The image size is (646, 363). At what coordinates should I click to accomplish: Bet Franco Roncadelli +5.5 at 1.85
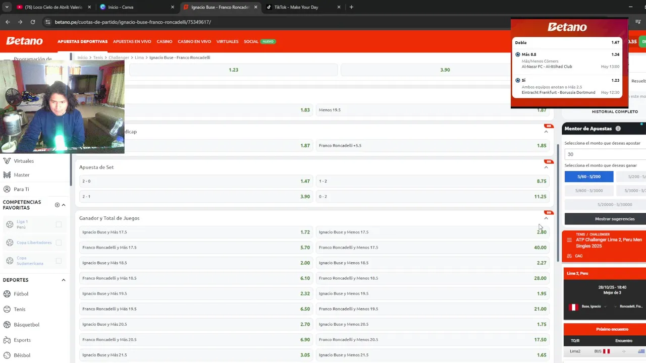(433, 145)
